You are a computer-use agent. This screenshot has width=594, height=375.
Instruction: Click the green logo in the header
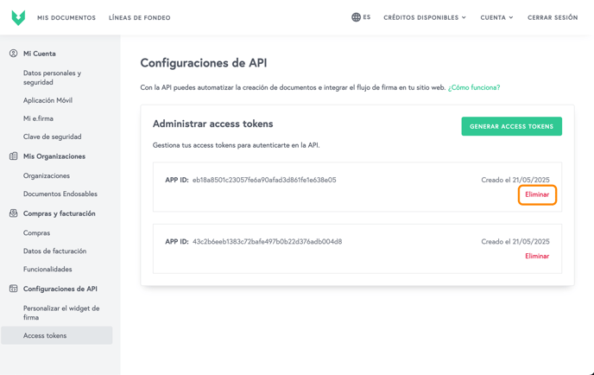[18, 17]
